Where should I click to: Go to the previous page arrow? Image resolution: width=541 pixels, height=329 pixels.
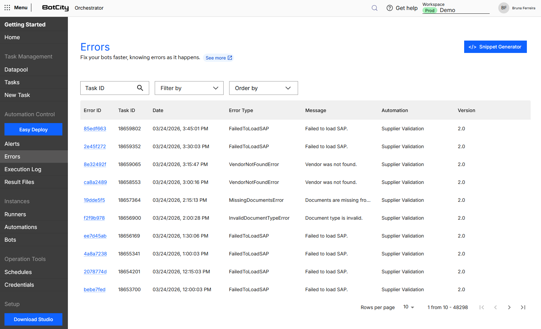(495, 307)
